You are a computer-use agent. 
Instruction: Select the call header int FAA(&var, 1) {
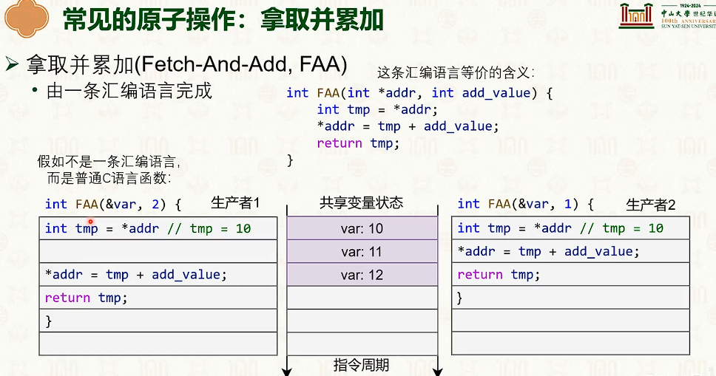tap(526, 204)
